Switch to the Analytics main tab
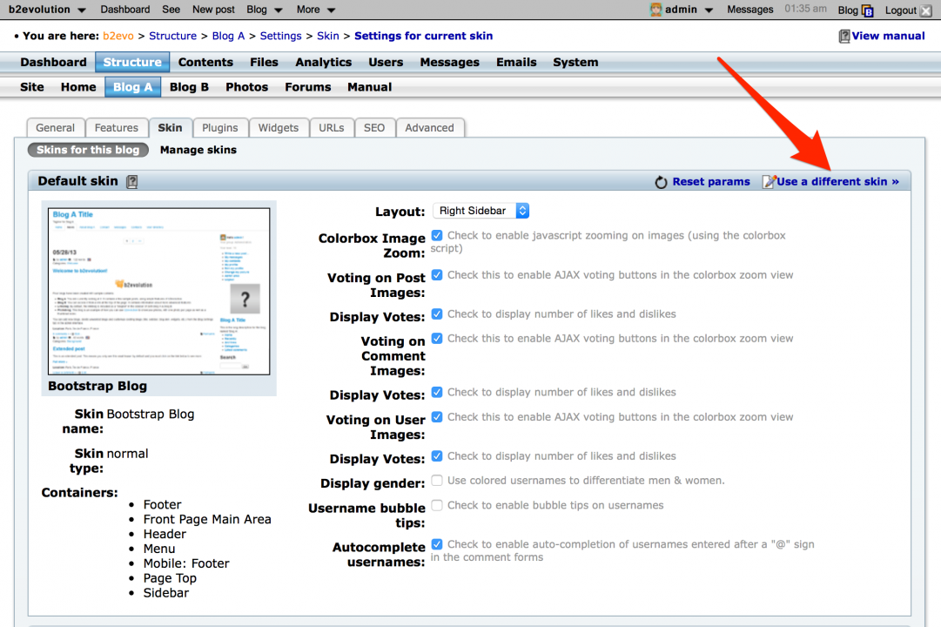Image resolution: width=941 pixels, height=627 pixels. (x=324, y=63)
